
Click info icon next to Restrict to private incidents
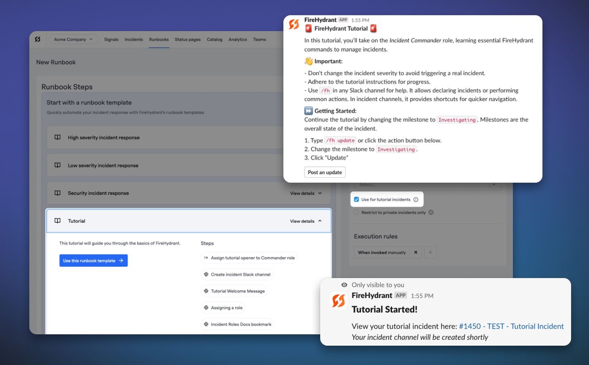[x=431, y=213]
